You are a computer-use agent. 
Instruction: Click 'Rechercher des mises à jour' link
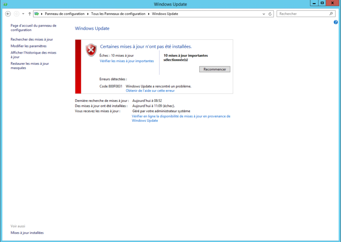32,39
